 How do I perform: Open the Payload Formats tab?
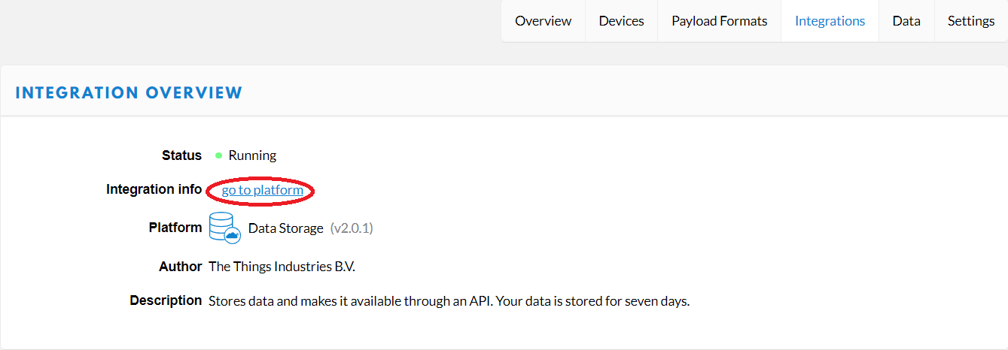(720, 21)
